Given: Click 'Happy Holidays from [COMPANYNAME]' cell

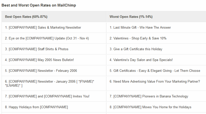Looking at the screenshot, I should 54,107.
